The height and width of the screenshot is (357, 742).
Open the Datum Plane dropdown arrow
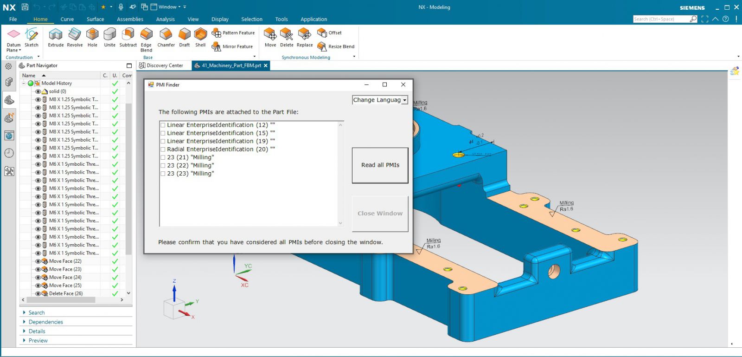pos(20,50)
